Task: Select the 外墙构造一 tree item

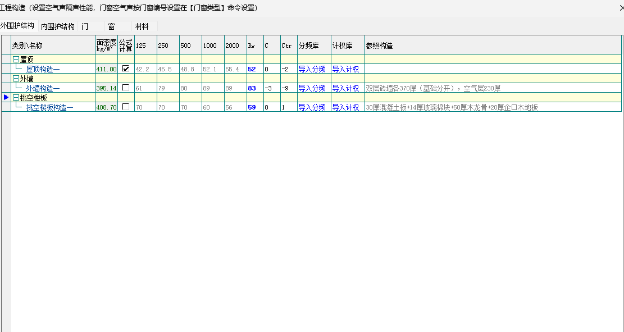Action: (x=43, y=88)
